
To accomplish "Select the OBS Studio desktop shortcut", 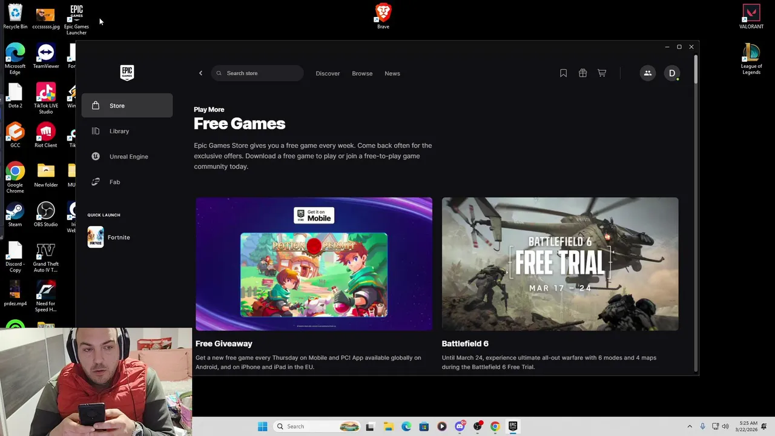I will 46,214.
